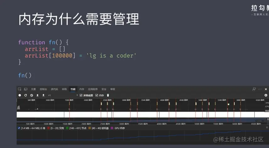Image resolution: width=269 pixels, height=148 pixels.
Task: Toggle the green 节点 counter checkbox
Action: (67, 128)
